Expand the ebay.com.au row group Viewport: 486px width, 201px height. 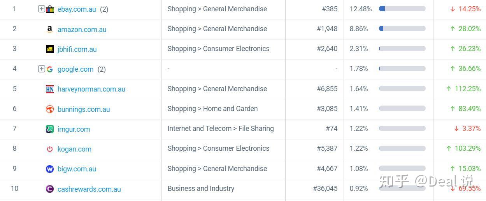pos(41,9)
